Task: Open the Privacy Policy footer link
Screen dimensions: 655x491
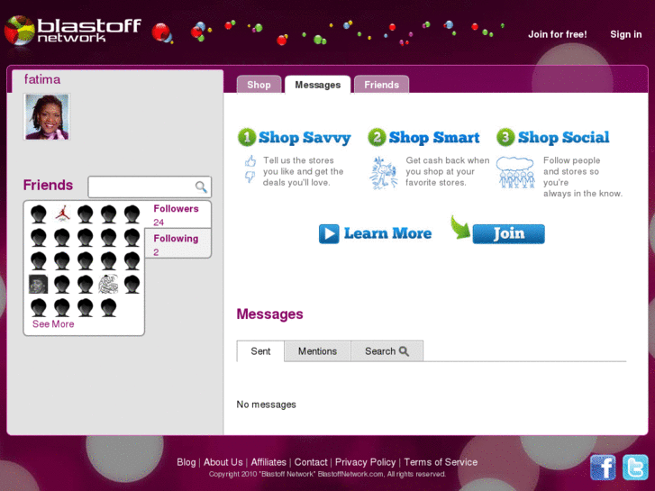Action: click(x=366, y=462)
